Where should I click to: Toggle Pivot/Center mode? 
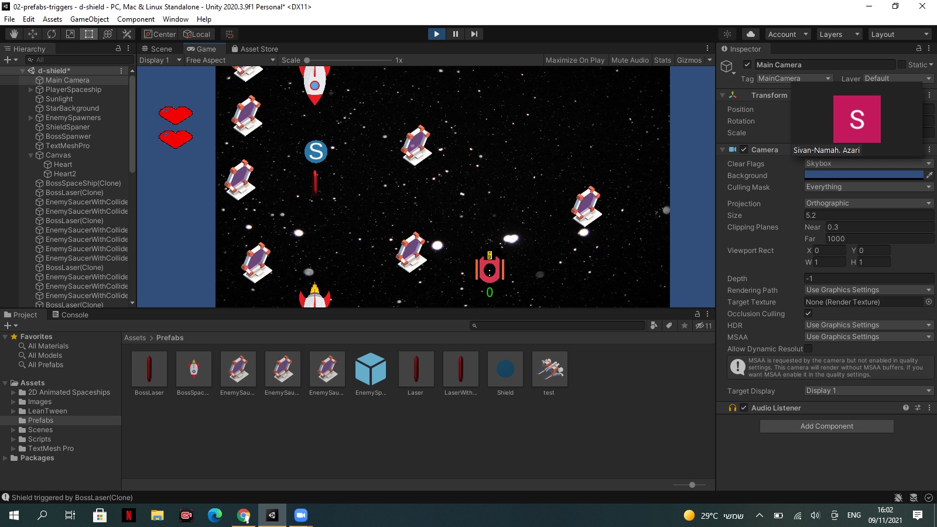159,34
